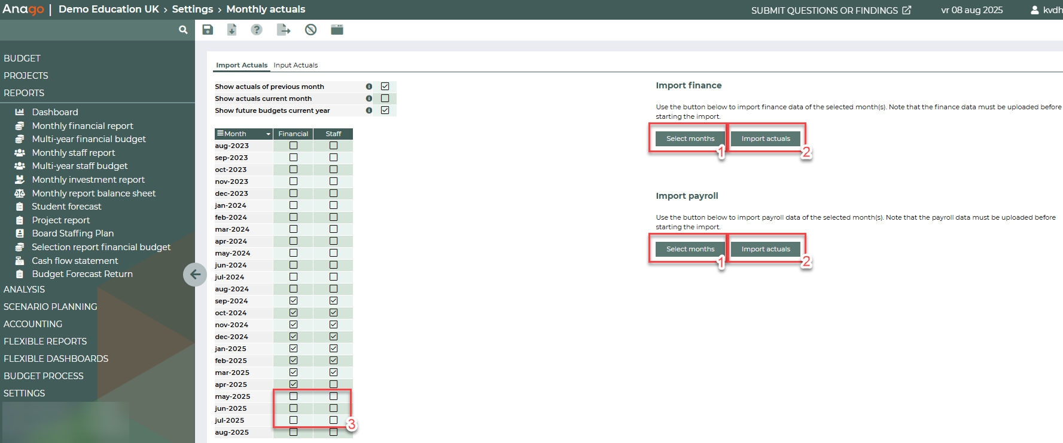Expand the BUDGET sidebar section

click(22, 59)
